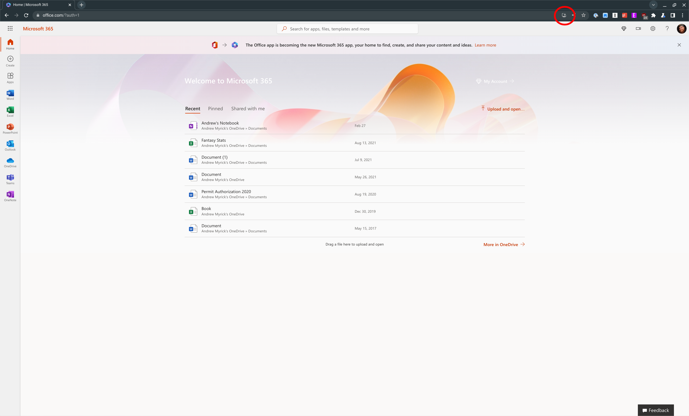This screenshot has height=416, width=689.
Task: Dismiss the Office app banner
Action: (x=679, y=45)
